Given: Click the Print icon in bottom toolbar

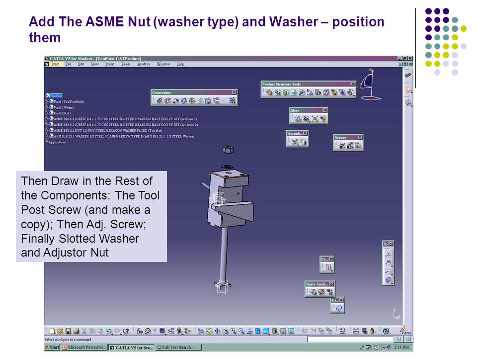Looking at the screenshot, I should point(76,331).
